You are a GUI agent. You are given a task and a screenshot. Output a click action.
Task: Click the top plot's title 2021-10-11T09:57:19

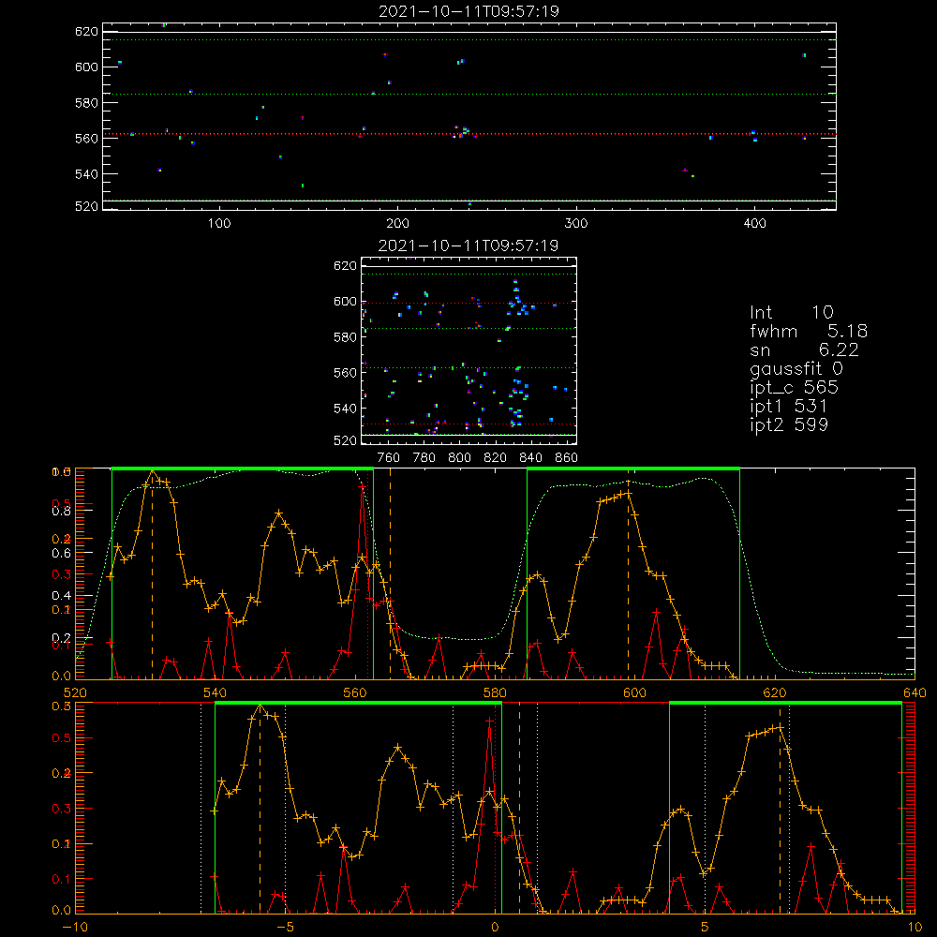469,11
